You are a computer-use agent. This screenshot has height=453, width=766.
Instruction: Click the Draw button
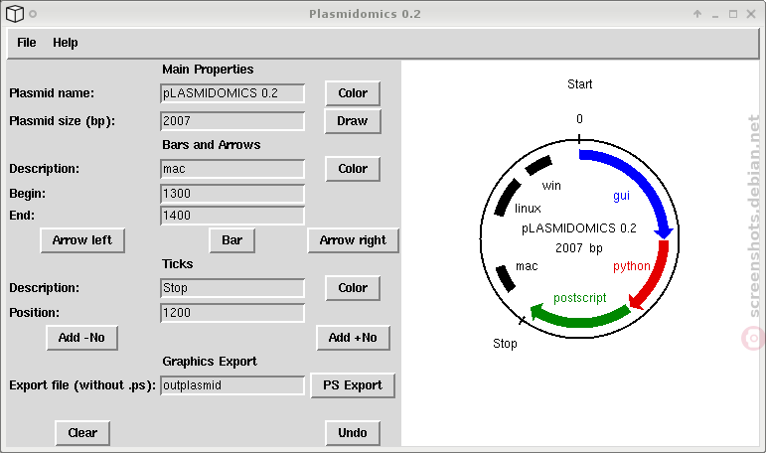coord(353,121)
